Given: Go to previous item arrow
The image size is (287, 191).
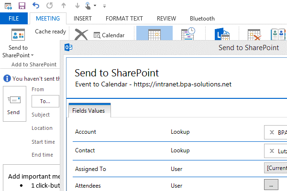Looking at the screenshot, I should [64, 6].
